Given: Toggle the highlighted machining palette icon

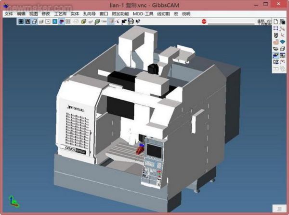Looking at the screenshot, I should click(276, 55).
